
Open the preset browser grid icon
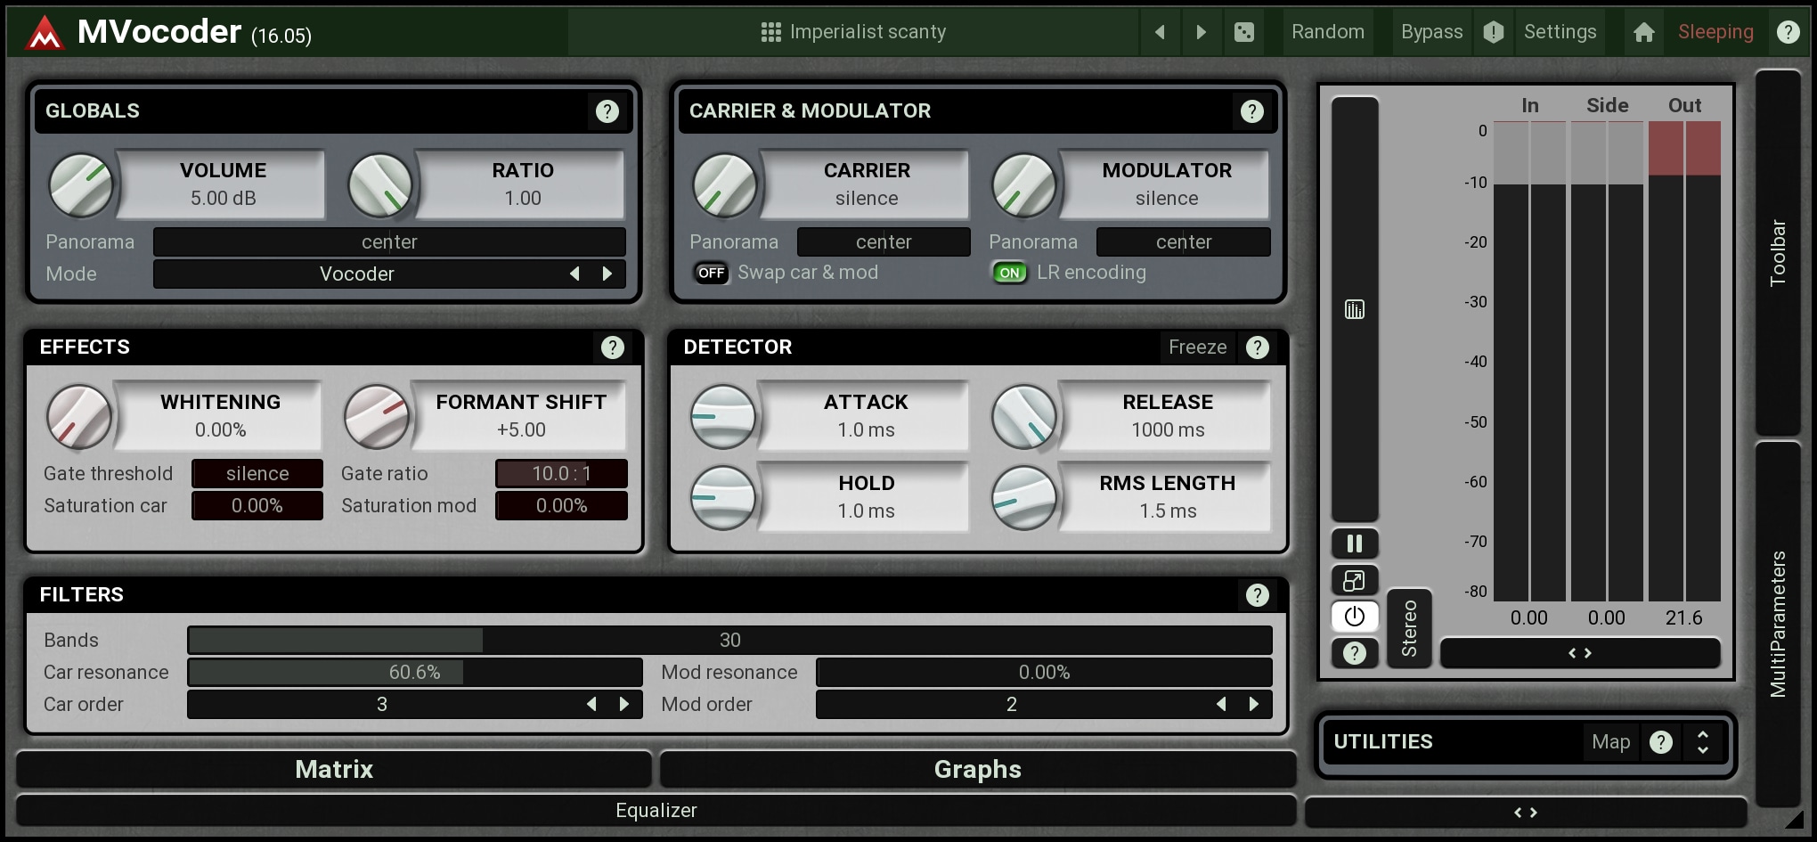(770, 32)
